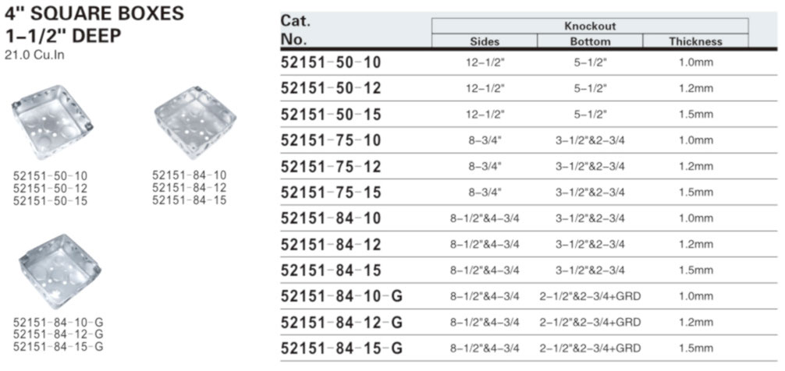
Task: Click the Cat. No. header
Action: pyautogui.click(x=297, y=30)
